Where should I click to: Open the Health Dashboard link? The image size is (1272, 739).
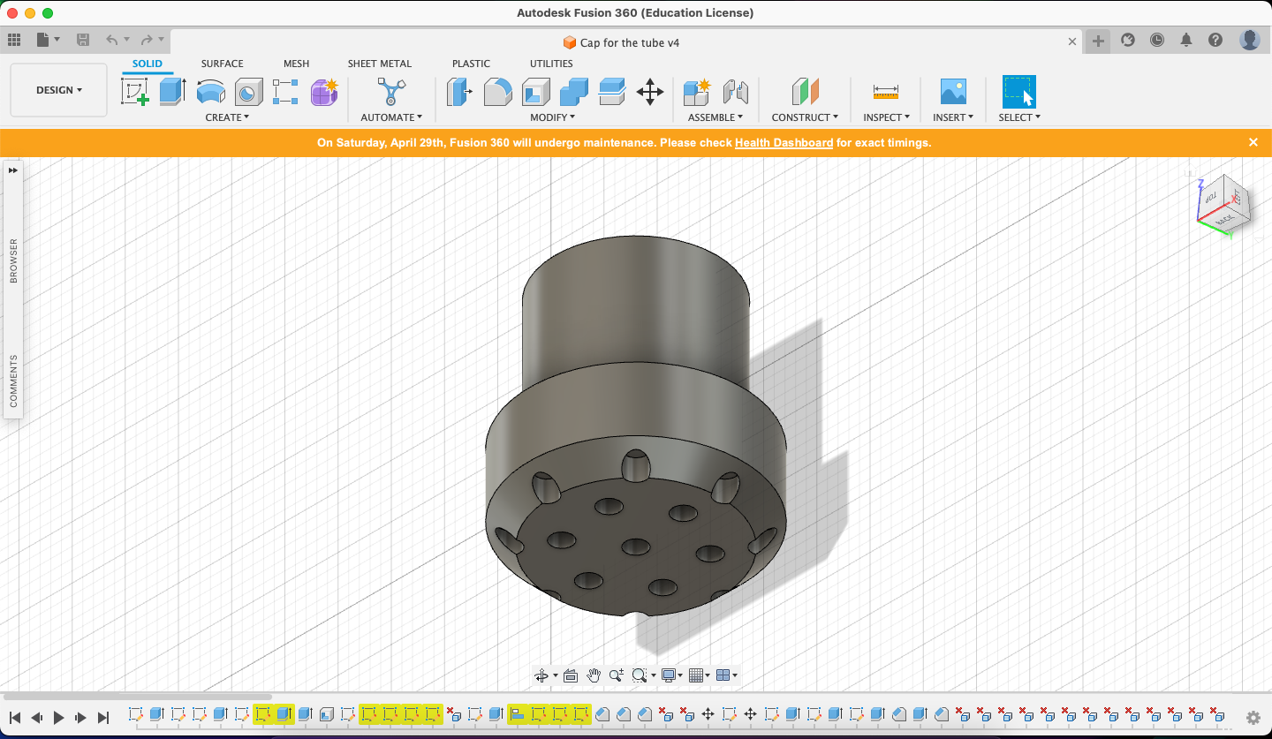point(784,142)
